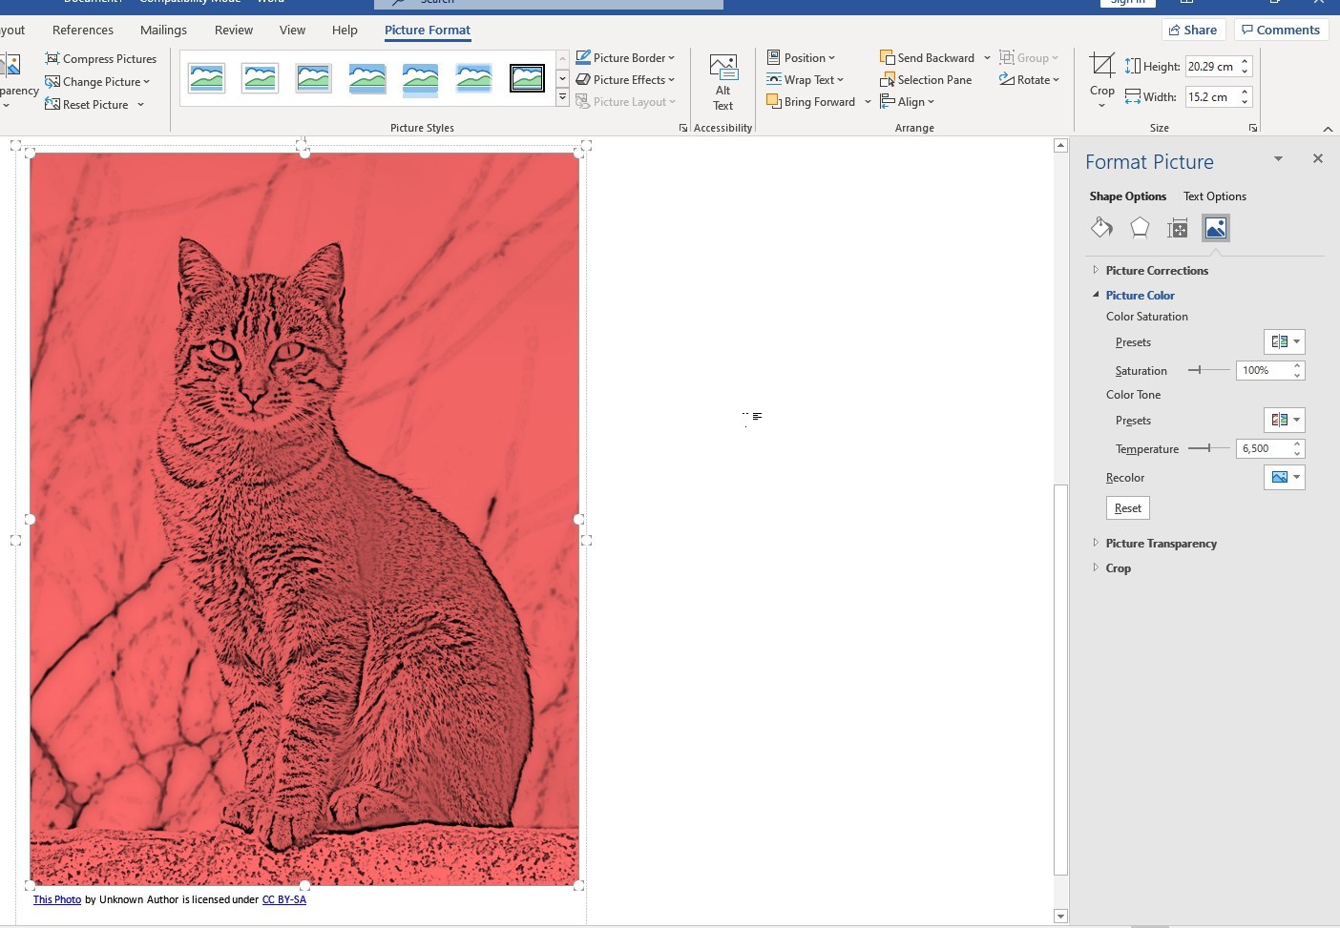This screenshot has width=1340, height=928.
Task: Open the Effects pentagon icon
Action: 1140,228
